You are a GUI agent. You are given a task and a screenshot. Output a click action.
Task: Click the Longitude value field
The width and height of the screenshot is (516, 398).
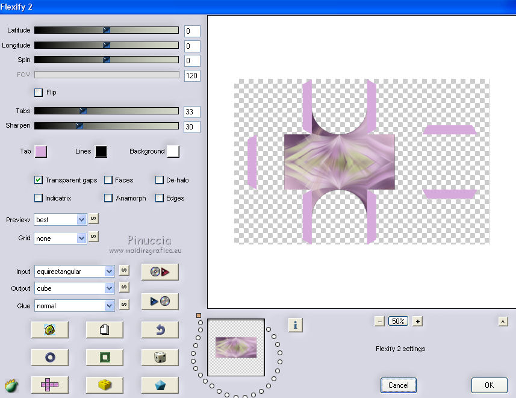click(192, 46)
